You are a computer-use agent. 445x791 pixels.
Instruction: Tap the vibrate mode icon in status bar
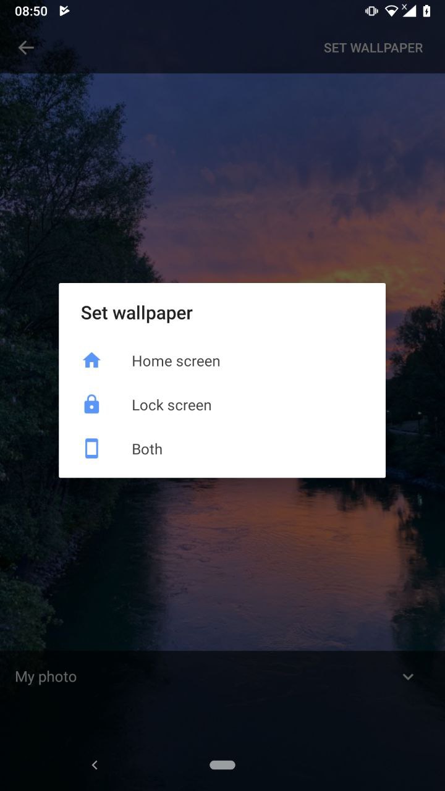[371, 11]
